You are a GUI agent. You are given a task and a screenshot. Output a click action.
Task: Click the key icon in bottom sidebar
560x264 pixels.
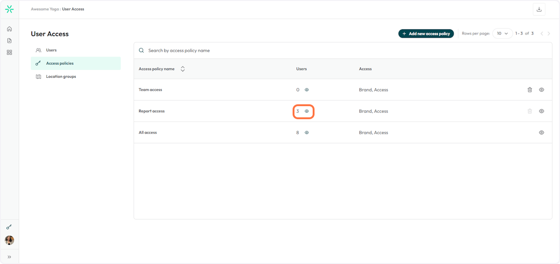coord(9,227)
